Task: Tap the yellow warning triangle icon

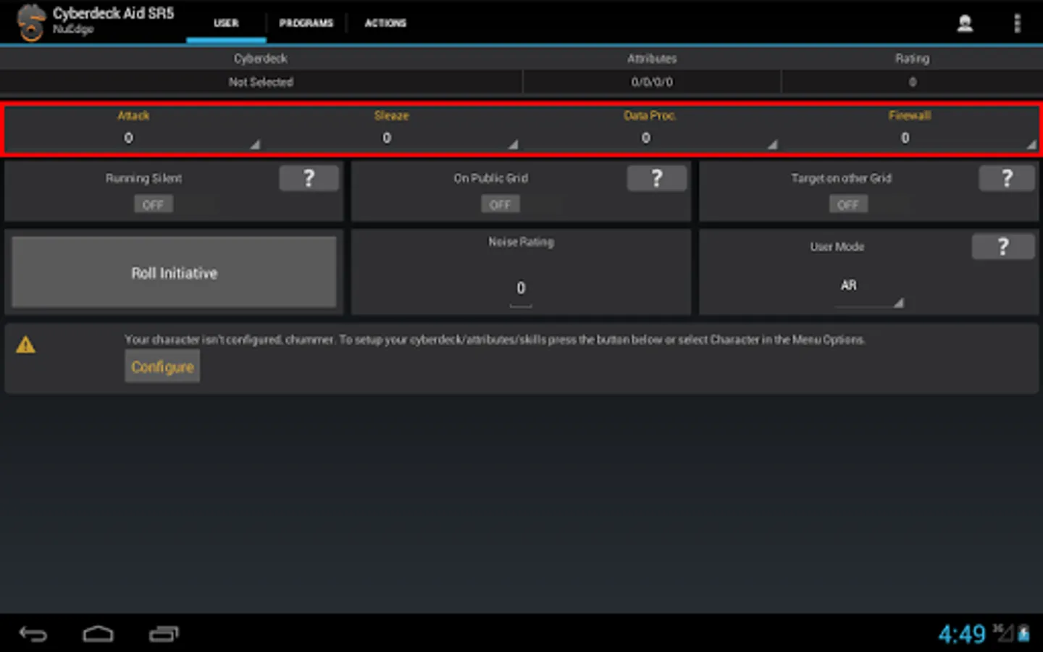Action: tap(26, 345)
